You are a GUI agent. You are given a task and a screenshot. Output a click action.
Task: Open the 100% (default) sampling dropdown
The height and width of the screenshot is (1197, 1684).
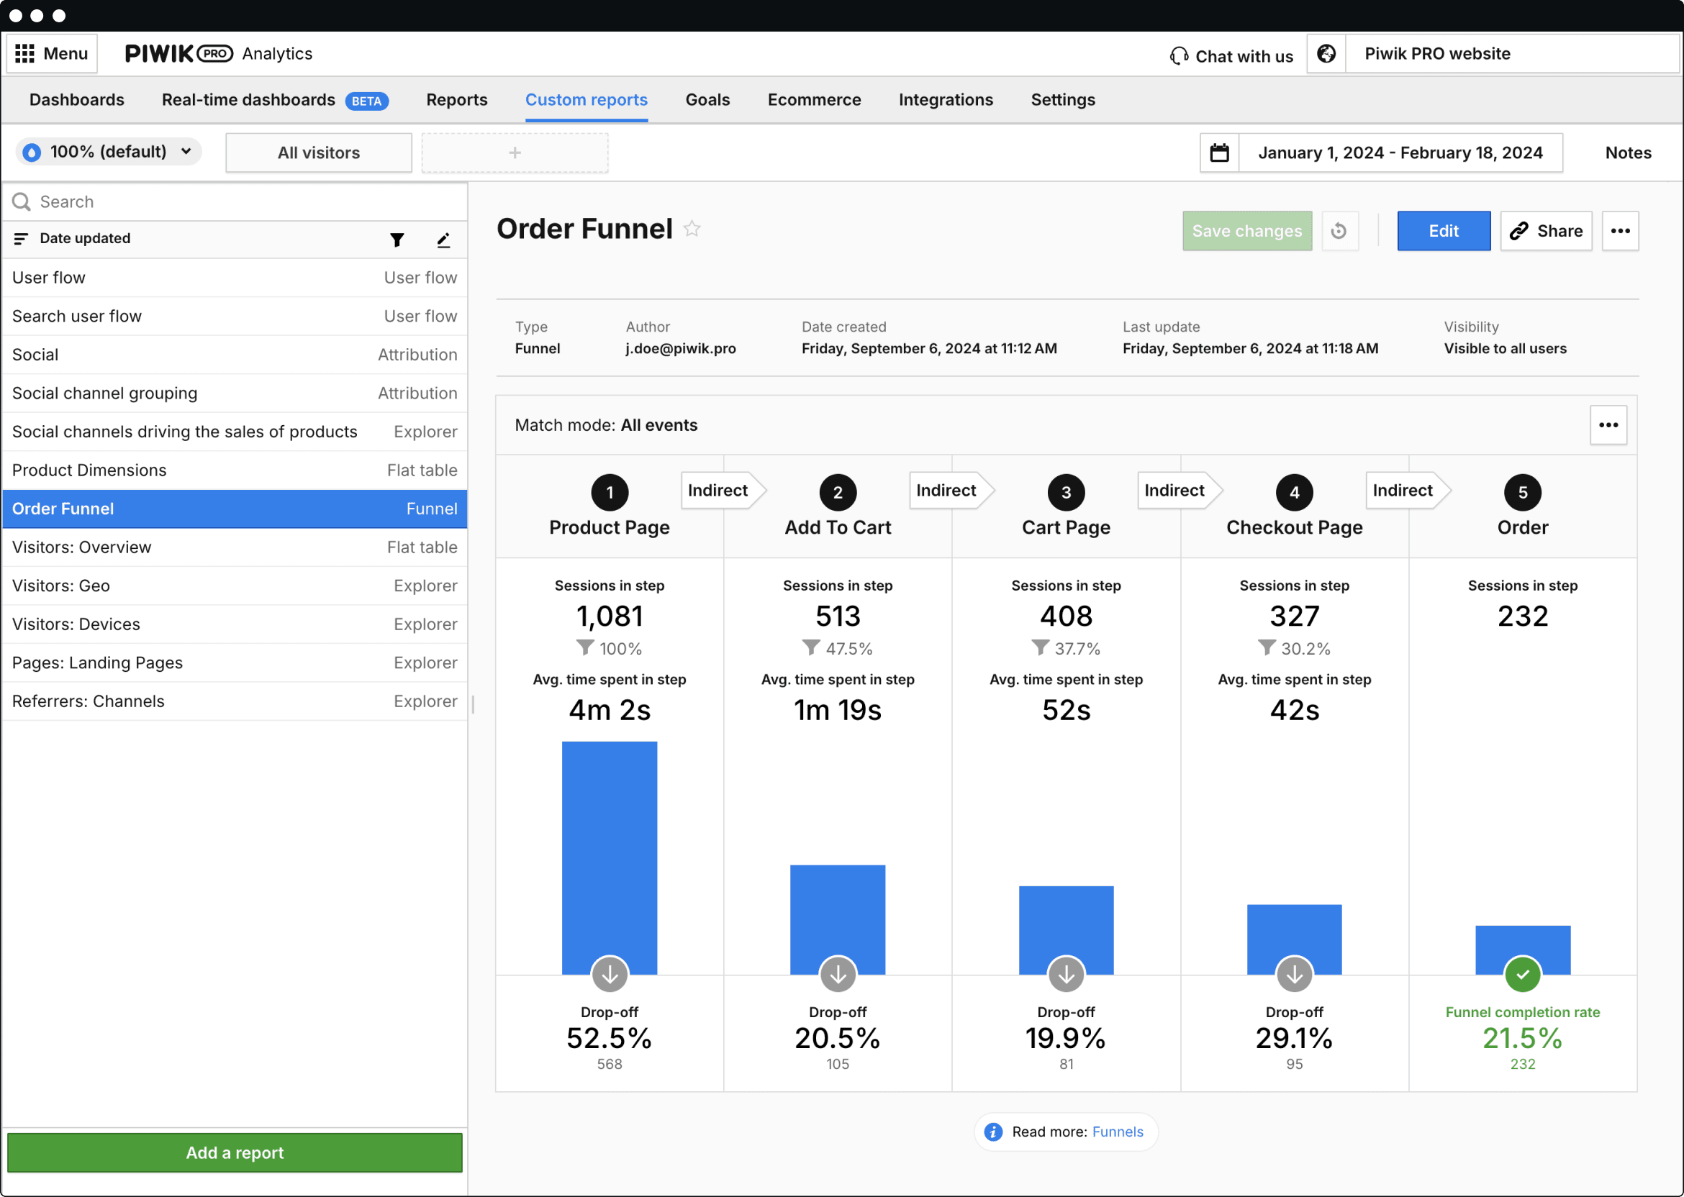[109, 152]
